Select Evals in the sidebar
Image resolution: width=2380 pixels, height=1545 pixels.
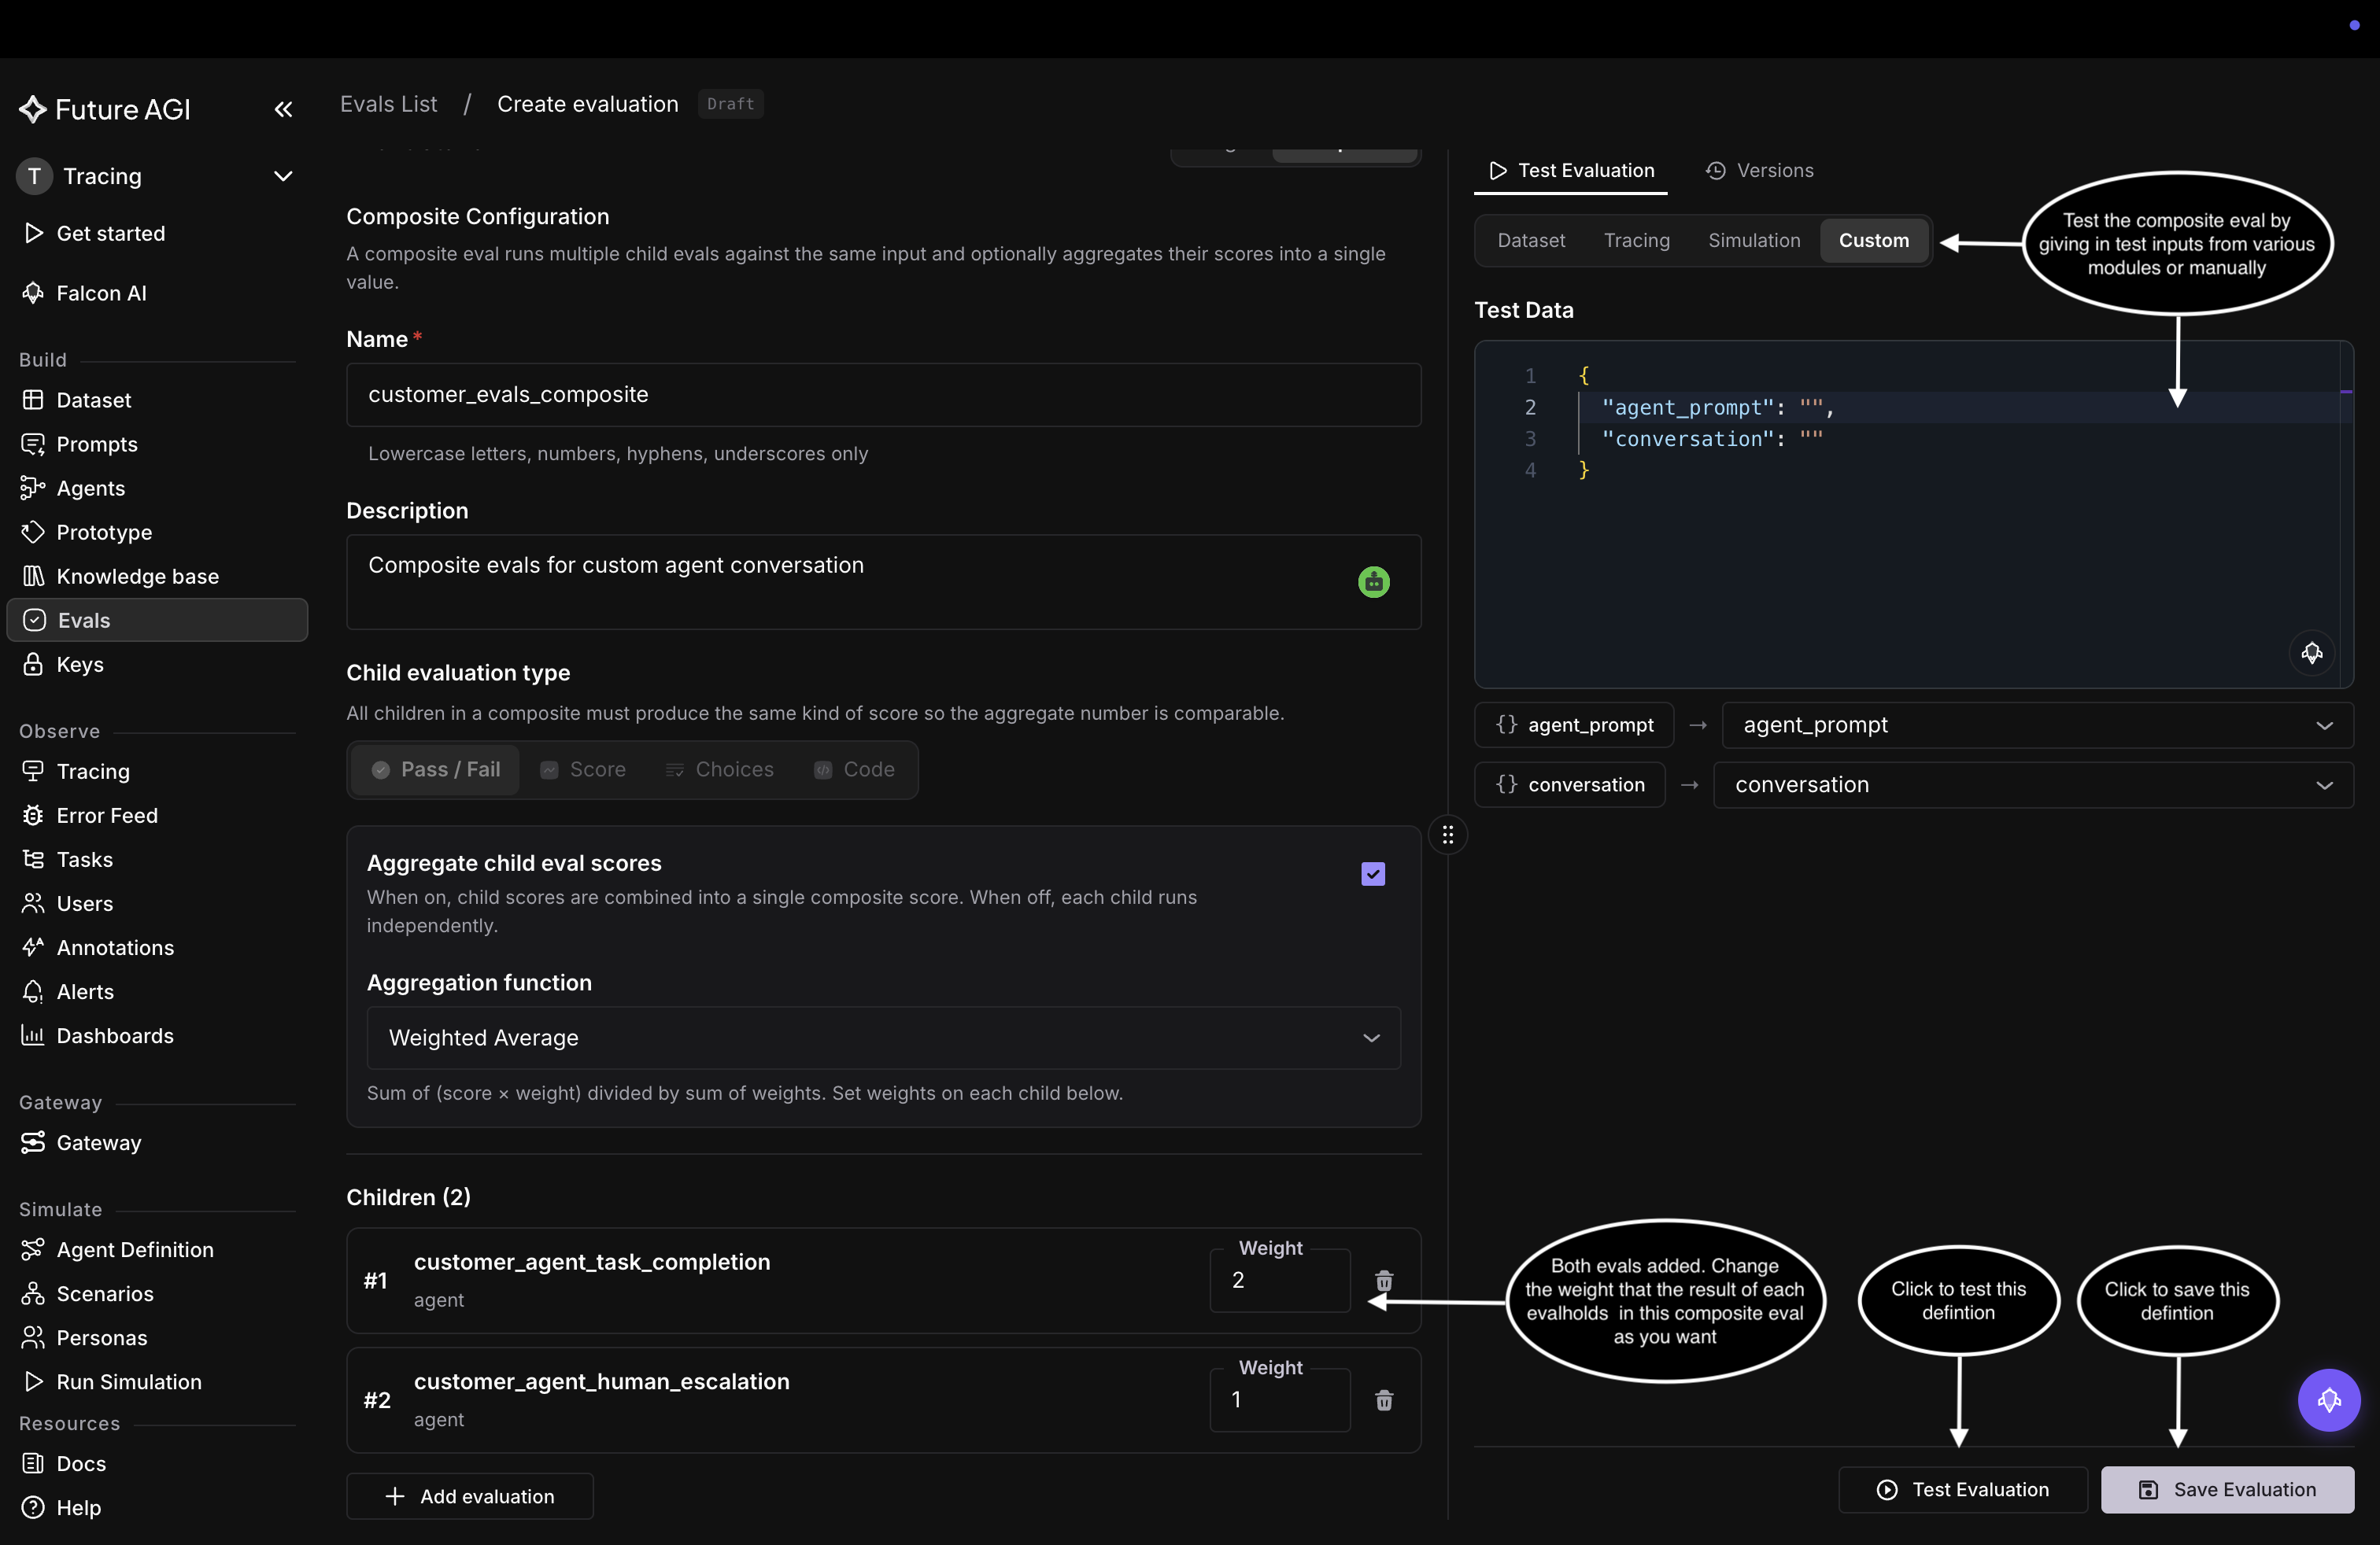pos(157,620)
